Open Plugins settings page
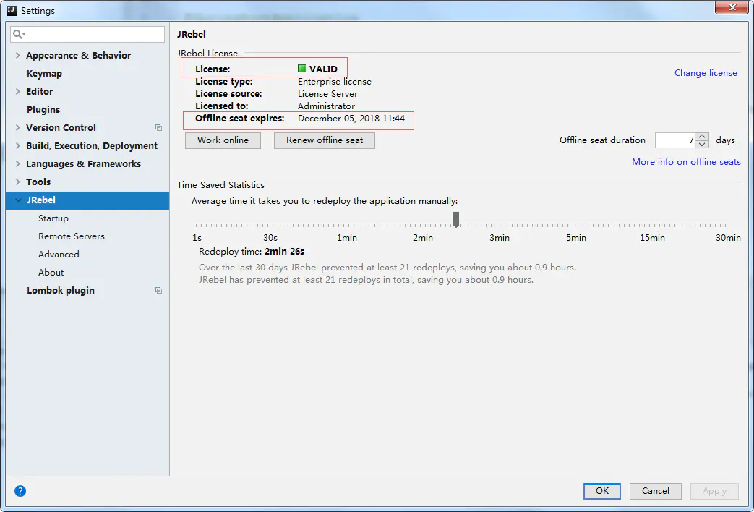The height and width of the screenshot is (512, 754). (x=43, y=110)
